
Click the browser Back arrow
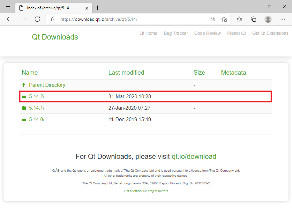pos(9,19)
